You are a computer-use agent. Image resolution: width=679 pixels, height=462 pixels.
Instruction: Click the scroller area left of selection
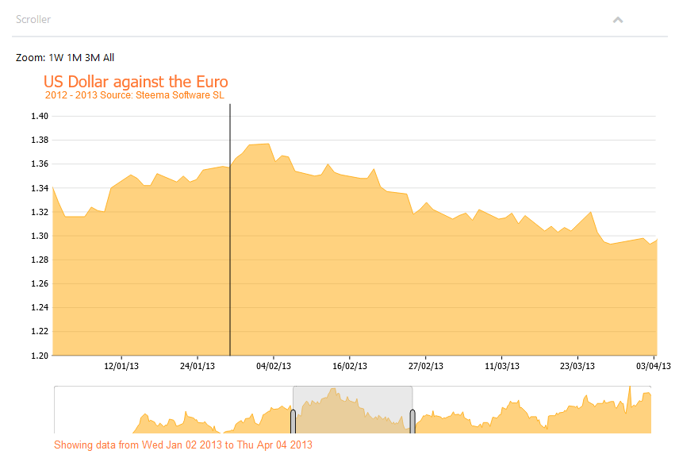(x=173, y=410)
